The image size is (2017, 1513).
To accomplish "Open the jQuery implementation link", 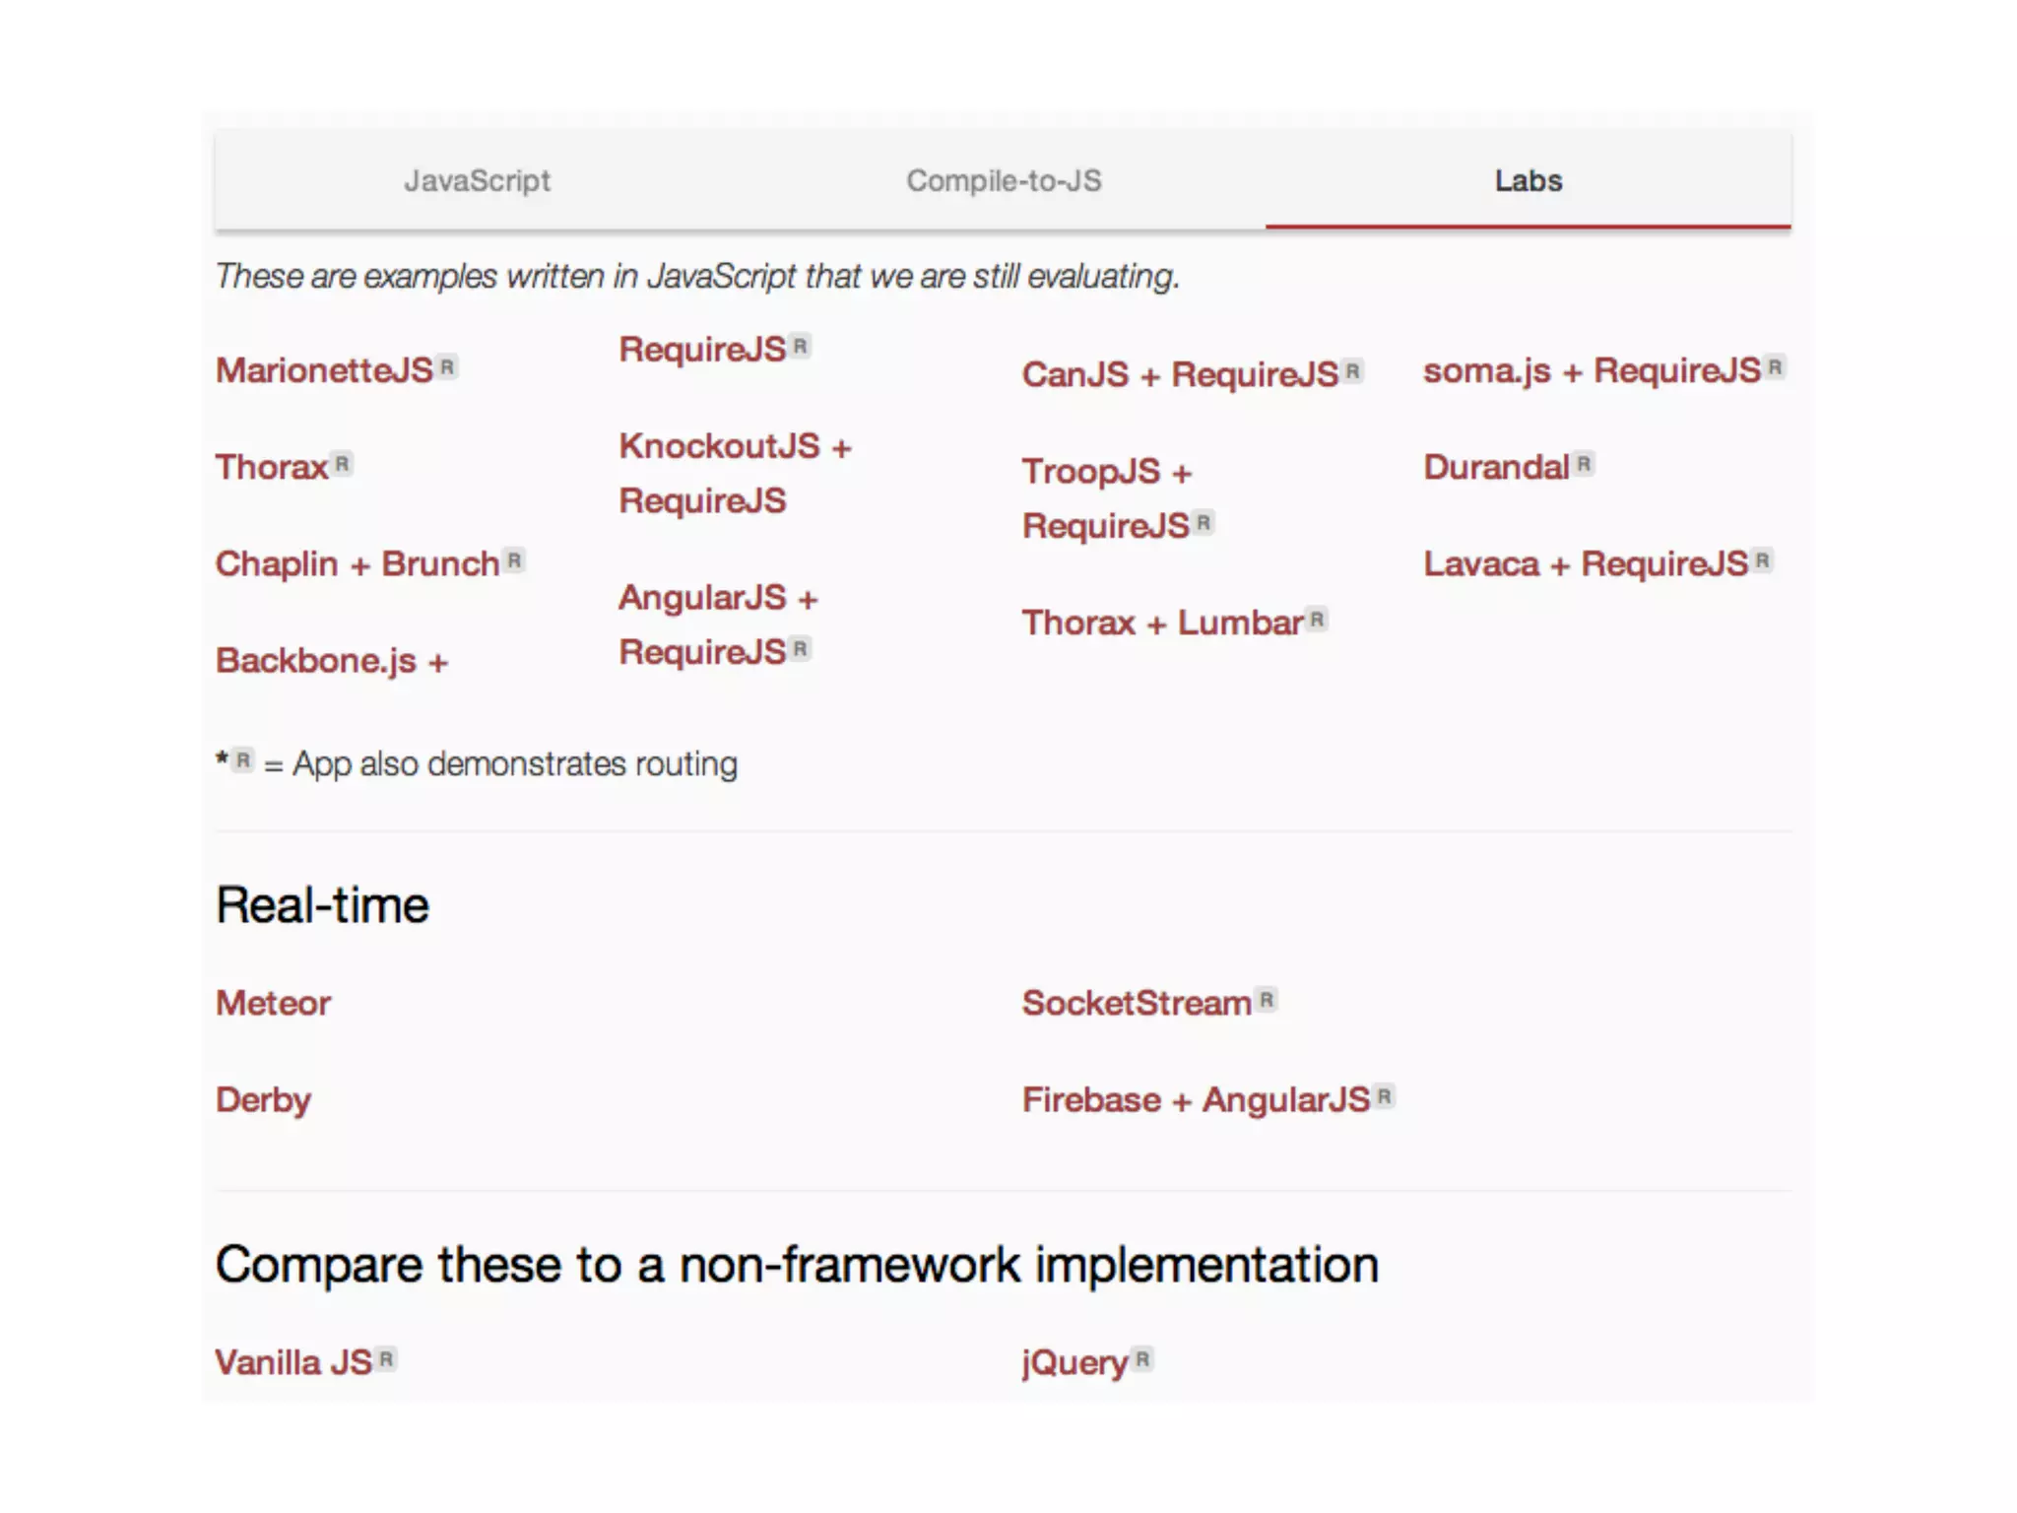I will pos(1074,1363).
